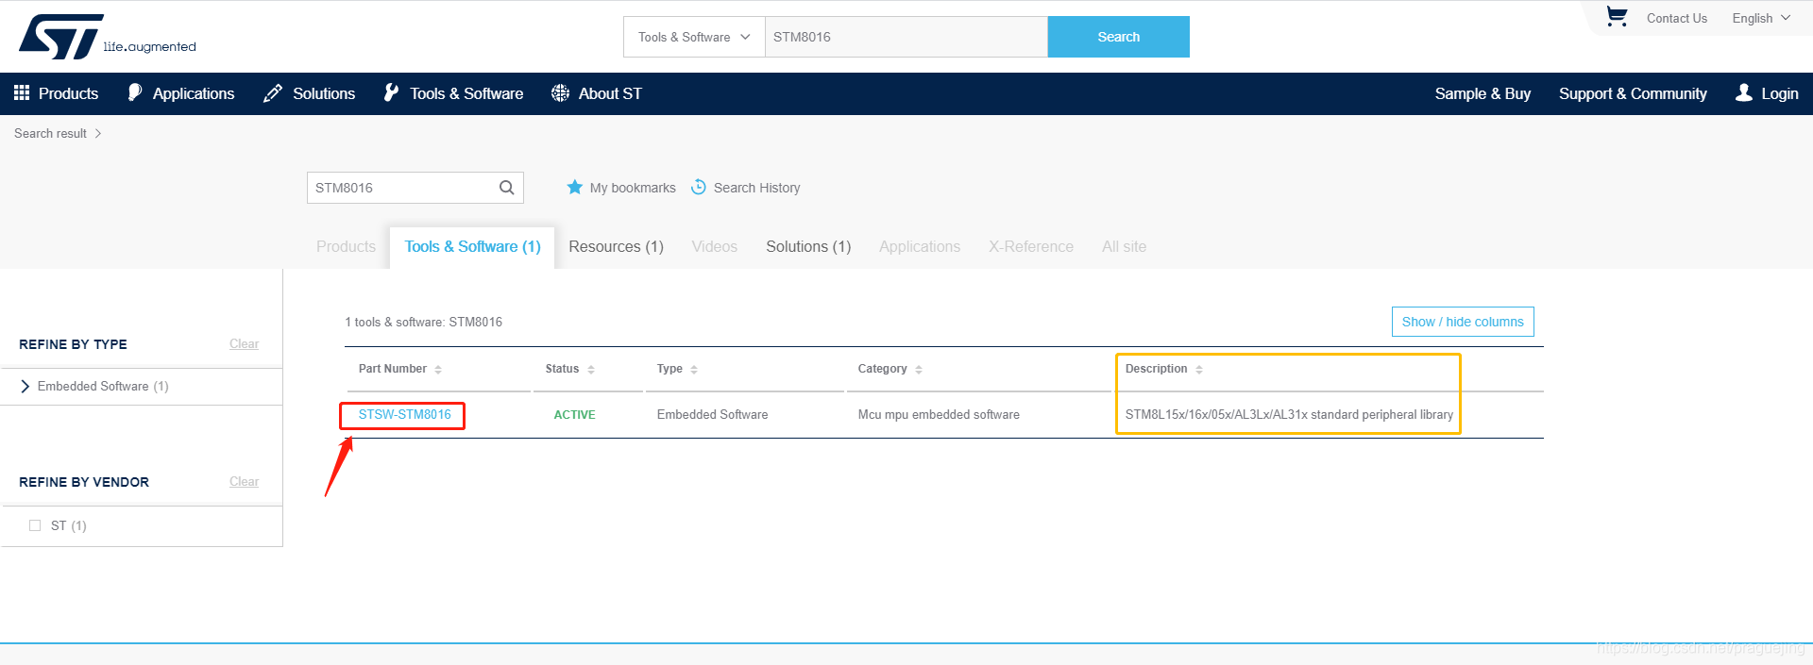1813x665 pixels.
Task: Click the Mcu mpu embedded software cell
Action: click(x=939, y=415)
